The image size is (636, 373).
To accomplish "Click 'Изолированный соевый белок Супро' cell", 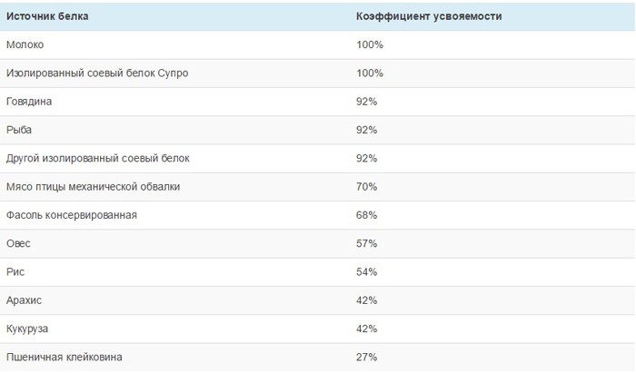I will (x=97, y=74).
